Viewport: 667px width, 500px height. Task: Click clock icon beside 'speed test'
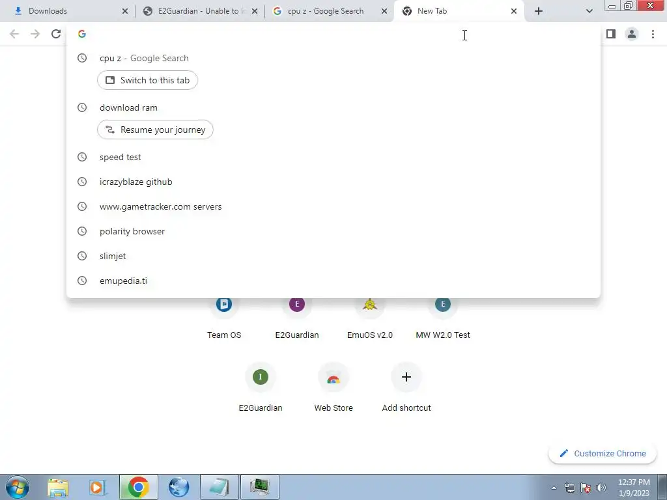point(82,158)
